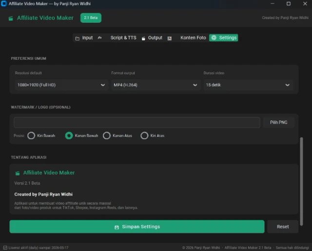Image resolution: width=312 pixels, height=251 pixels.
Task: Go to the Output tab
Action: [x=152, y=38]
